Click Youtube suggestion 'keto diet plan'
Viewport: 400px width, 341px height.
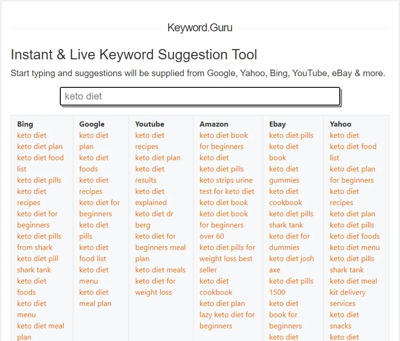click(x=157, y=157)
